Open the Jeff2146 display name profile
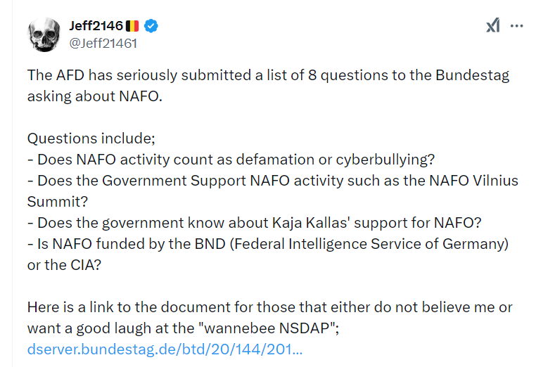 pos(96,25)
